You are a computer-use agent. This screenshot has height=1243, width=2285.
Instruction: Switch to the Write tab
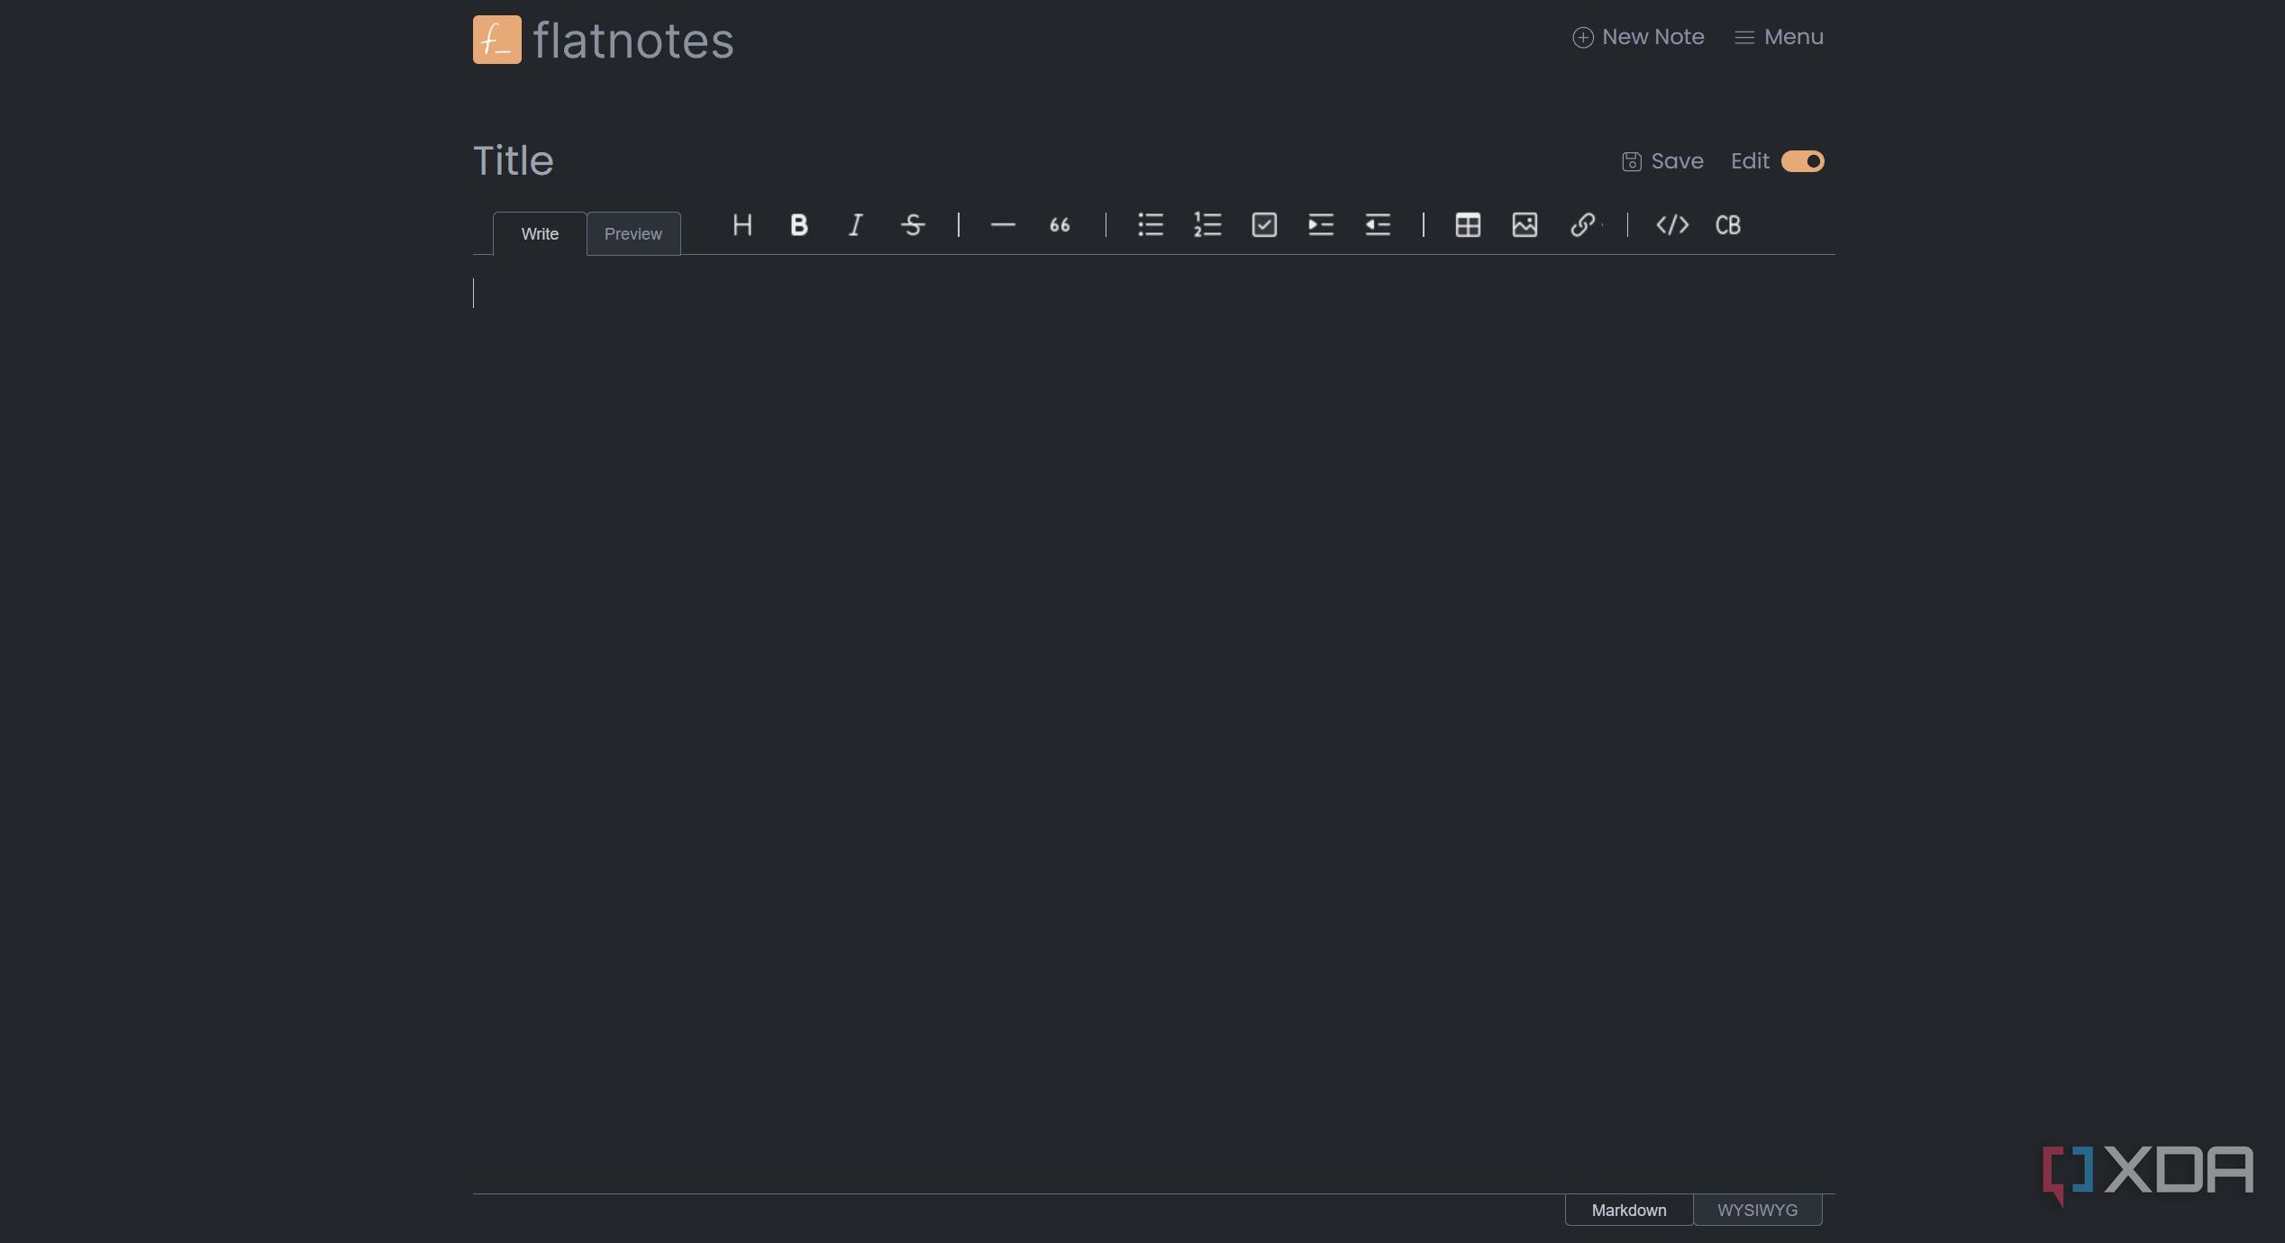tap(540, 234)
